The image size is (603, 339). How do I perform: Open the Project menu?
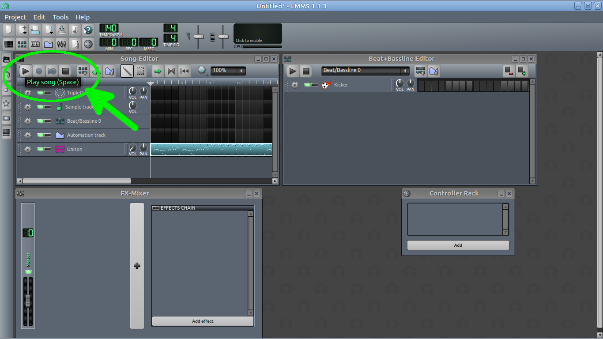15,17
